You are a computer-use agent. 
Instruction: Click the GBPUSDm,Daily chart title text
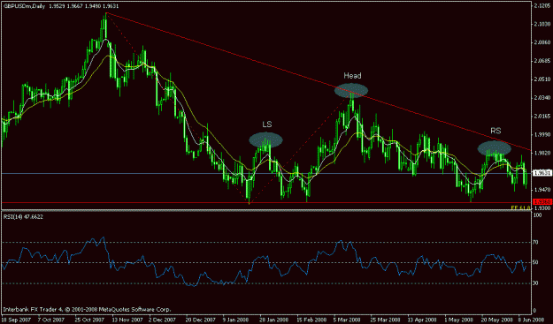(24, 6)
